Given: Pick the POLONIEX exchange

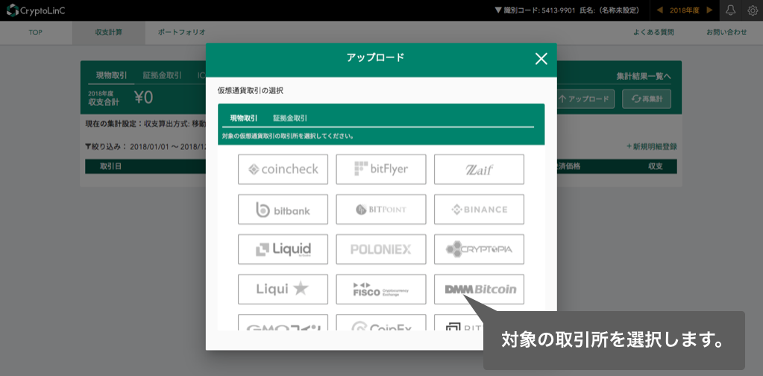Looking at the screenshot, I should pos(381,249).
